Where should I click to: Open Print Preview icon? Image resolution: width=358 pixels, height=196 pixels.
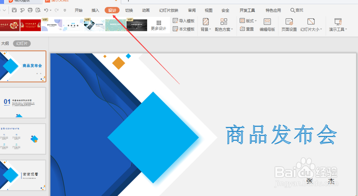tap(38, 10)
